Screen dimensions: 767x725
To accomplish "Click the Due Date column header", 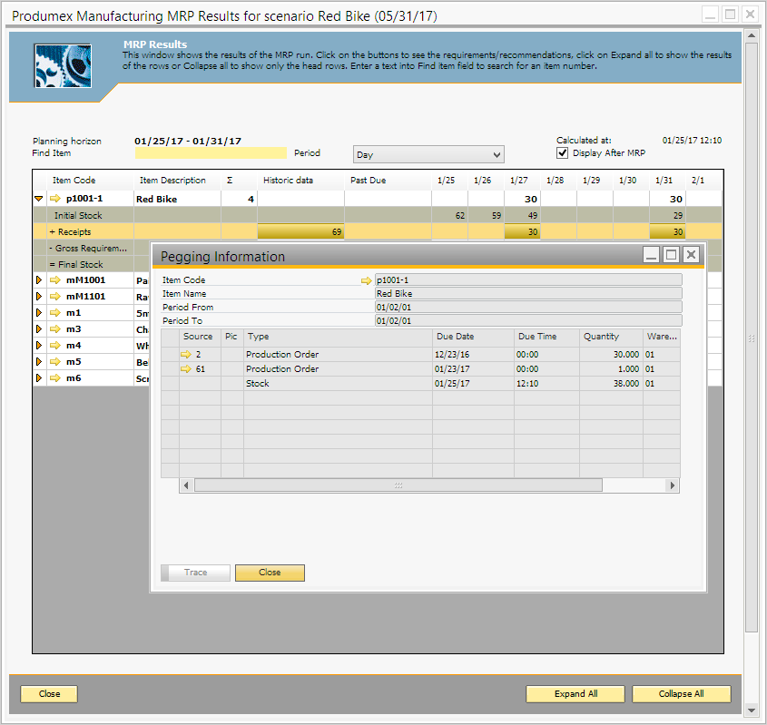I will tap(472, 337).
